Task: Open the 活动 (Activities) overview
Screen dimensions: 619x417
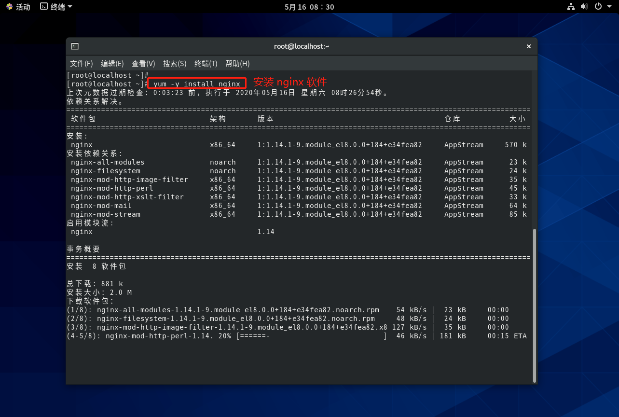Action: 18,7
